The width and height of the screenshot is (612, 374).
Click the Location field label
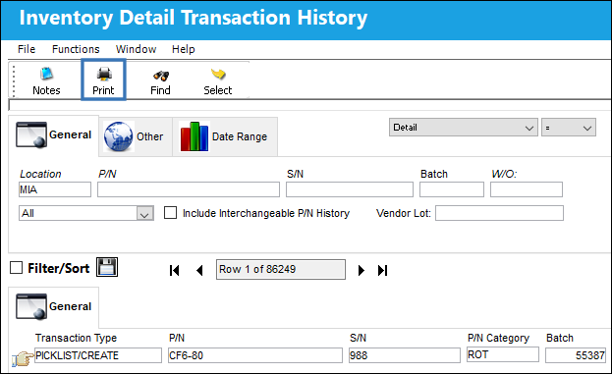pos(40,174)
